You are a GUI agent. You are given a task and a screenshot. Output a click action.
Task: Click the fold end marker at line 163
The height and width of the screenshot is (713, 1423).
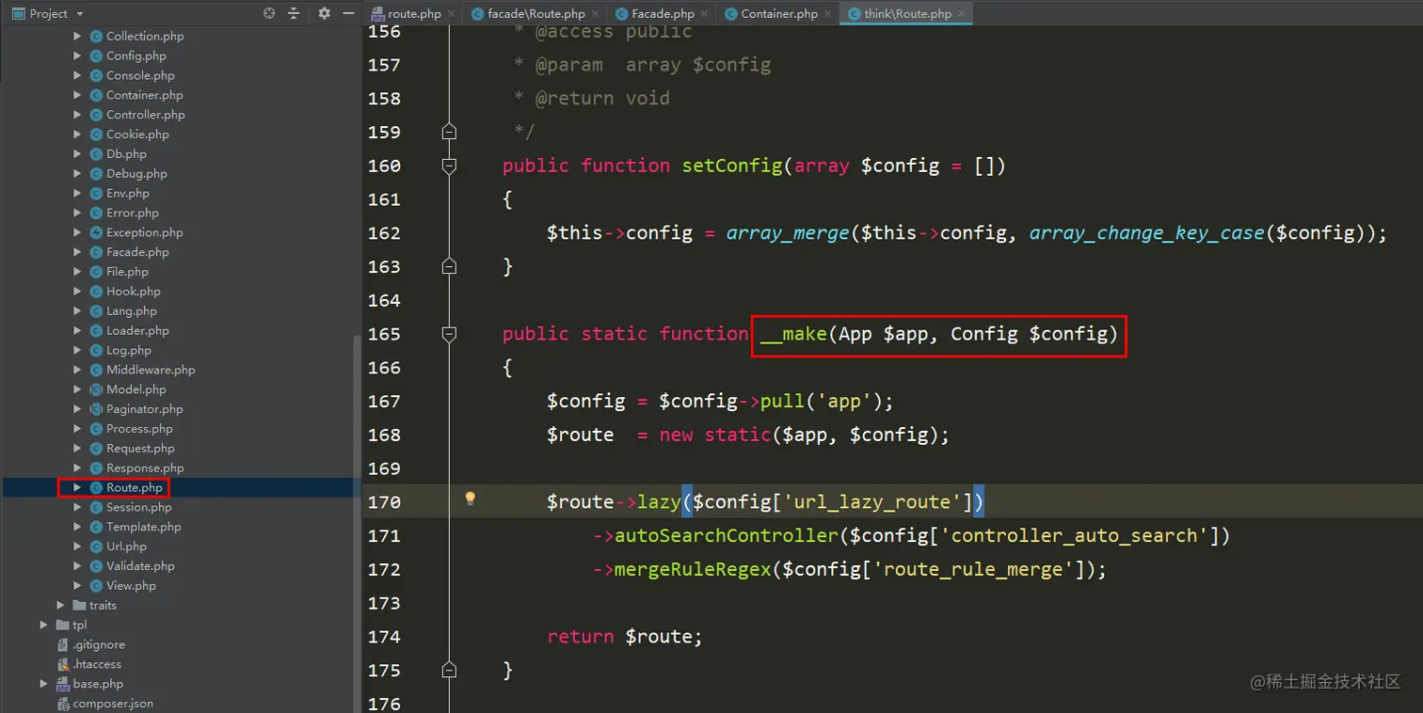click(x=449, y=266)
